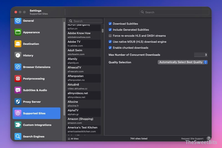
Task: Click magnifier icon in top search bar
Action: click(142, 12)
